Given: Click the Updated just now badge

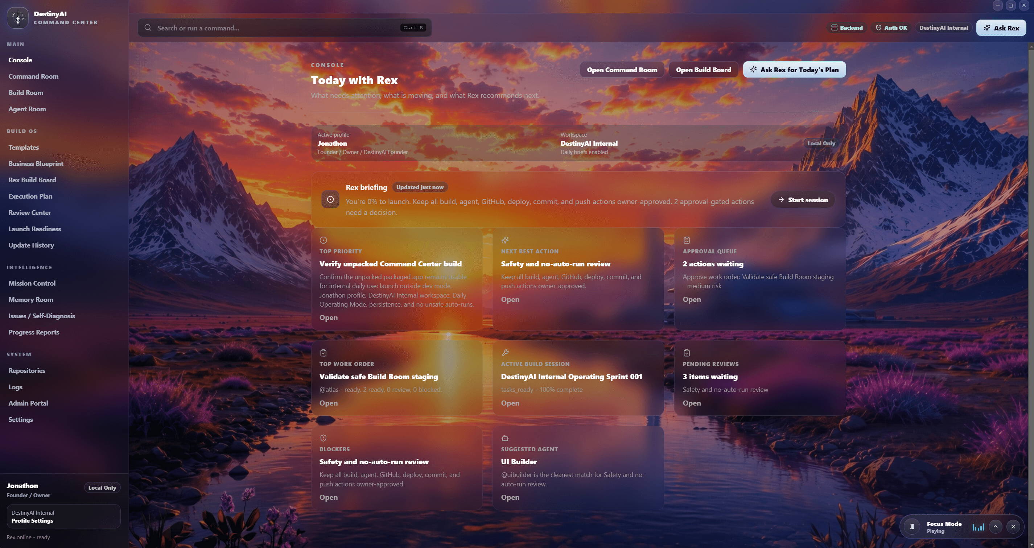Looking at the screenshot, I should pos(420,187).
